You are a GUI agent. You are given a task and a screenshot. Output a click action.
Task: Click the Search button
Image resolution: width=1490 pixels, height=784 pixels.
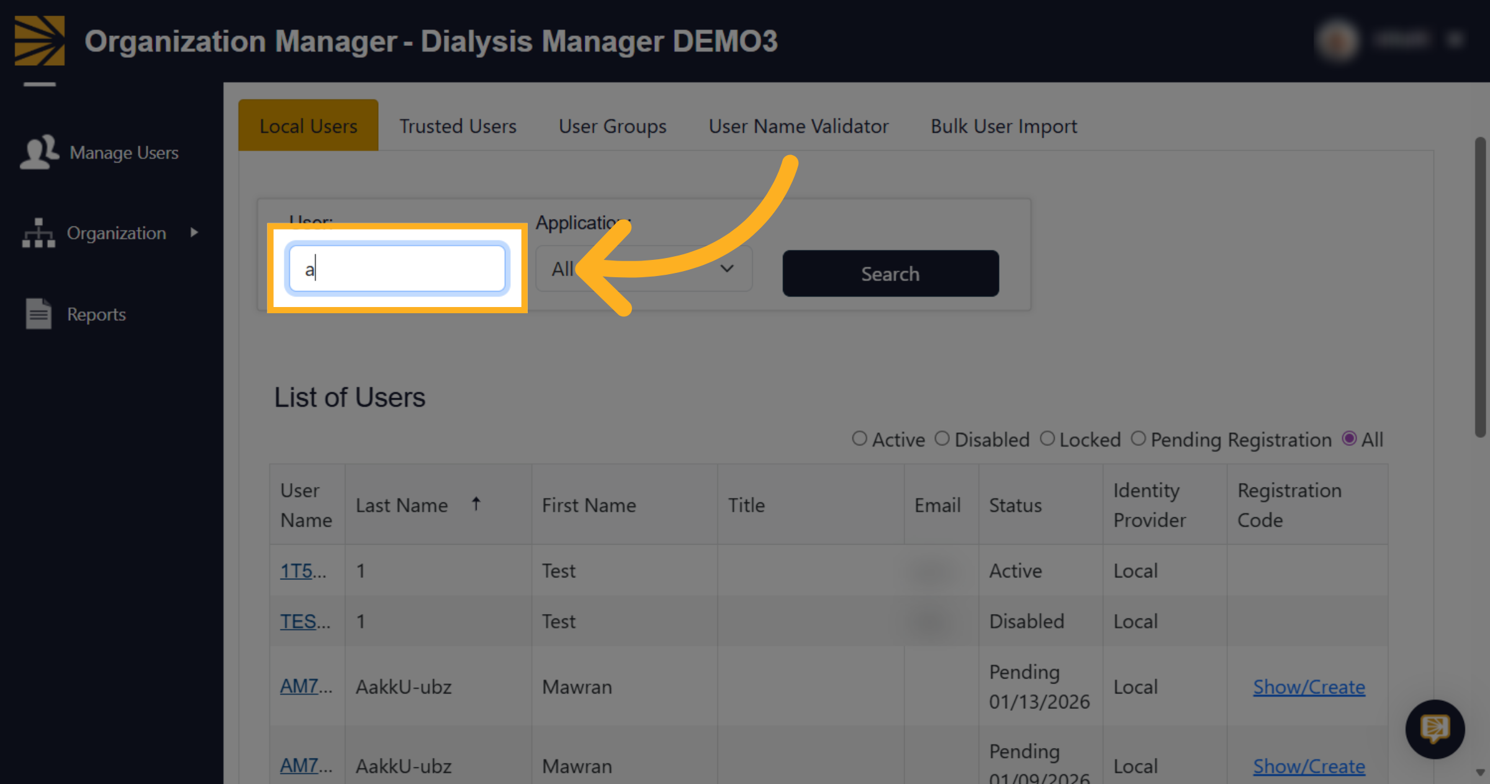[890, 274]
